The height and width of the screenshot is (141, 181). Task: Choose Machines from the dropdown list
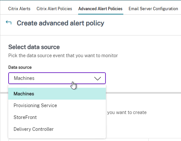point(57,94)
